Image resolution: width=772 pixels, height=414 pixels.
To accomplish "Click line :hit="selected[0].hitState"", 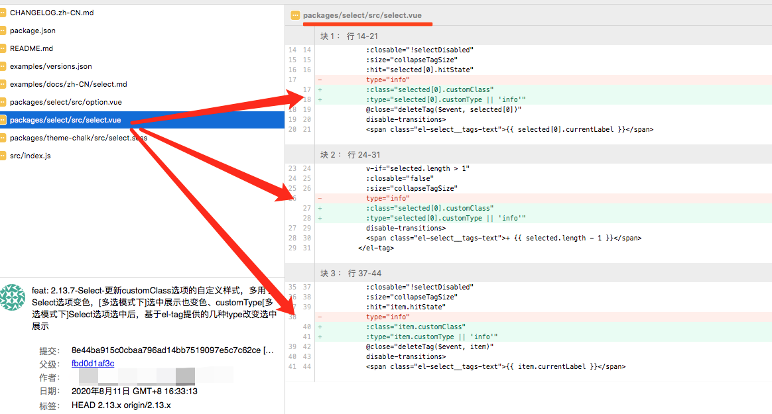I will click(x=419, y=70).
